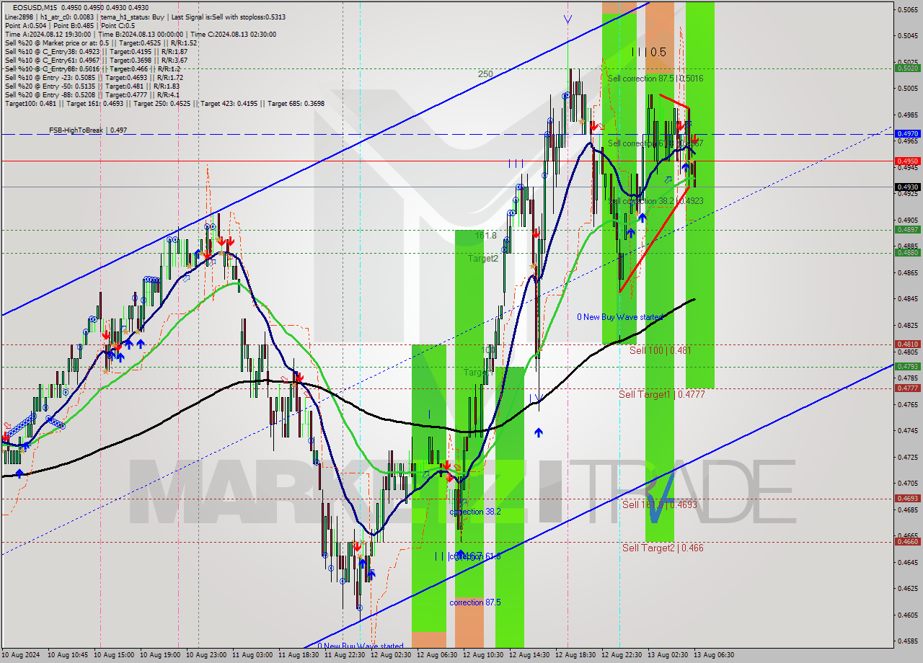Click the Sell Target1 | 0.4777 label
The height and width of the screenshot is (663, 923).
tap(662, 395)
